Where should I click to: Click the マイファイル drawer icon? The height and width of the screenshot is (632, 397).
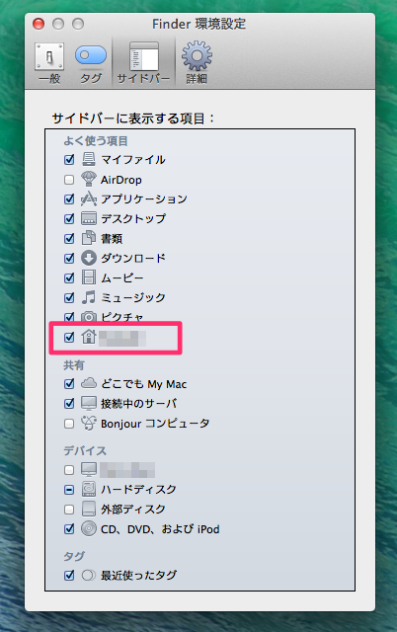coord(89,159)
